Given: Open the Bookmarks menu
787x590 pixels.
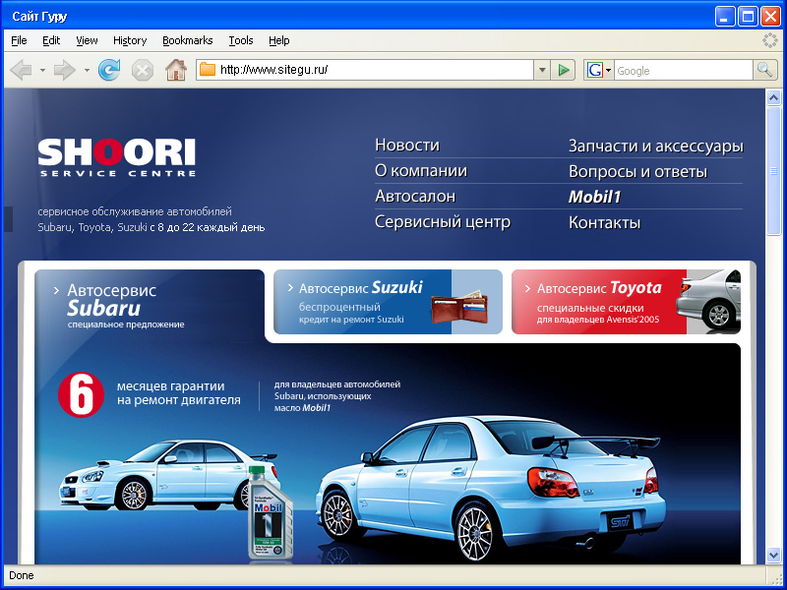Looking at the screenshot, I should click(x=187, y=40).
